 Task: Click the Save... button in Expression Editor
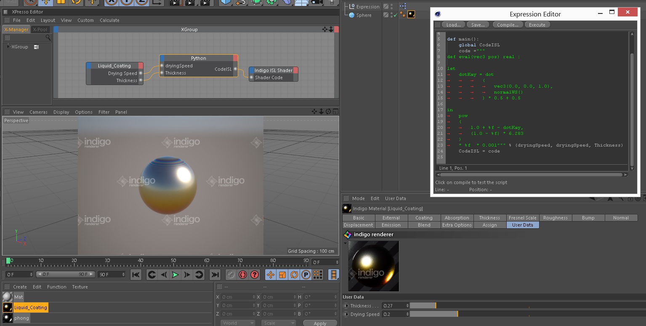(x=478, y=25)
